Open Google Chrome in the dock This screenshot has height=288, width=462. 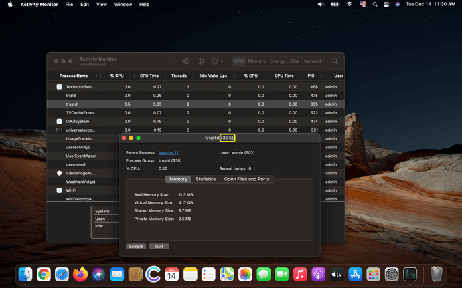[x=44, y=274]
